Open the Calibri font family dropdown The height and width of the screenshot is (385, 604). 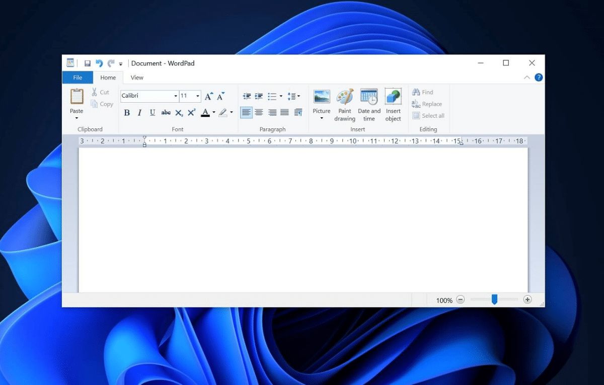click(x=176, y=96)
